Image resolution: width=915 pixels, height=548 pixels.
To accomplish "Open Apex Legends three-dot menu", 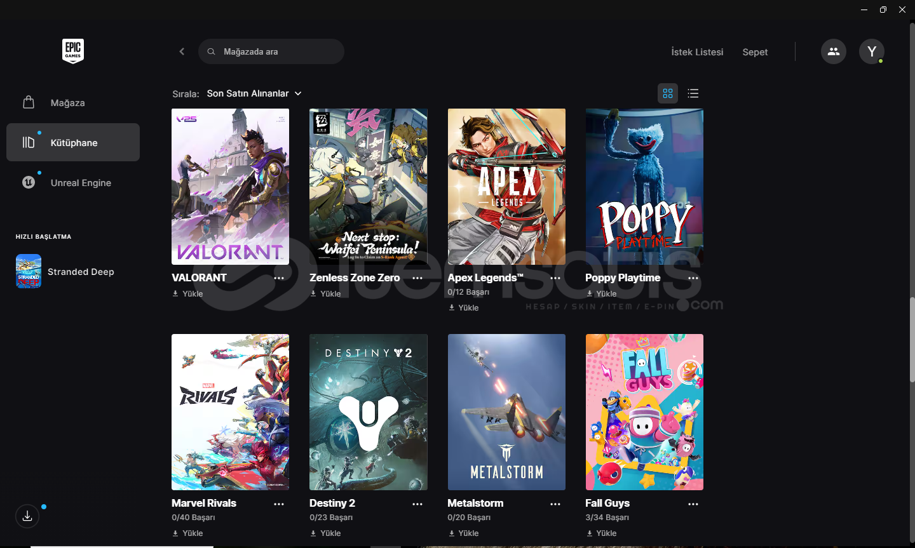I will coord(555,278).
